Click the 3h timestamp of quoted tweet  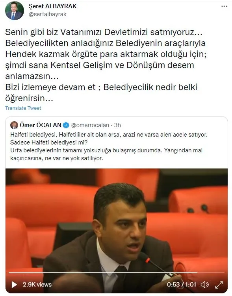pyautogui.click(x=117, y=125)
